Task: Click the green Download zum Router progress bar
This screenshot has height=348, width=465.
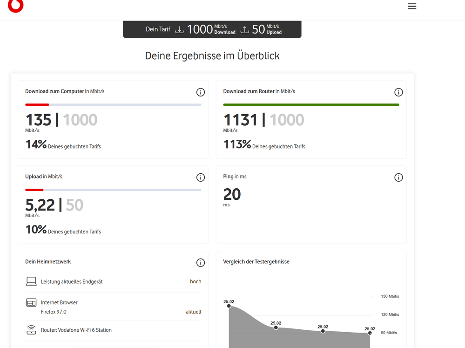Action: pyautogui.click(x=311, y=104)
